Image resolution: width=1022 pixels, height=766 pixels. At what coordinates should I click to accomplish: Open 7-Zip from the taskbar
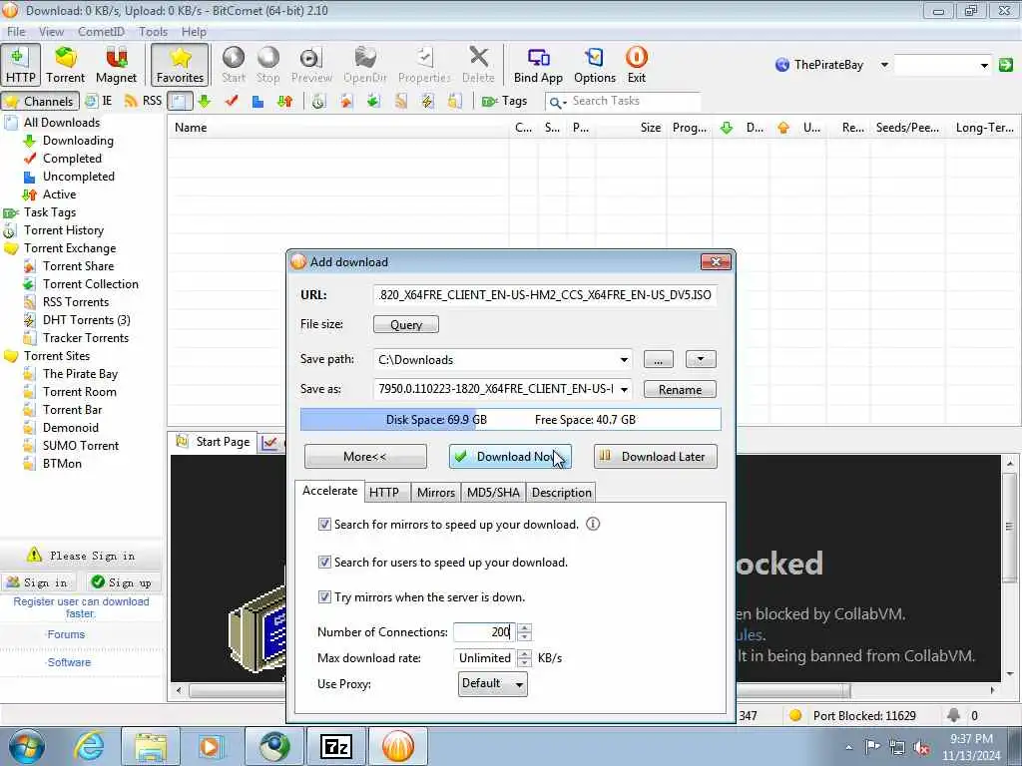pos(336,746)
